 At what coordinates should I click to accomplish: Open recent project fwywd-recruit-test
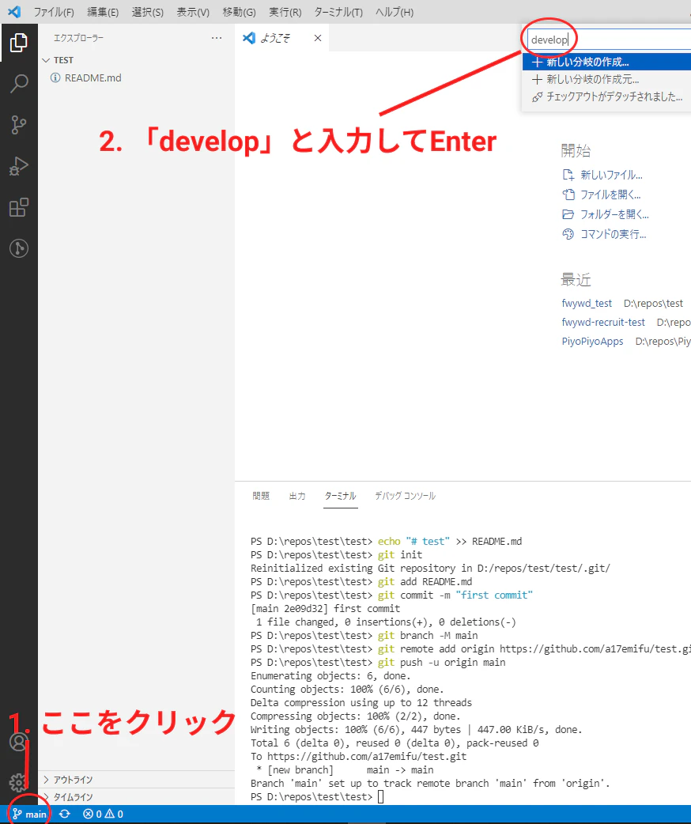click(x=603, y=322)
